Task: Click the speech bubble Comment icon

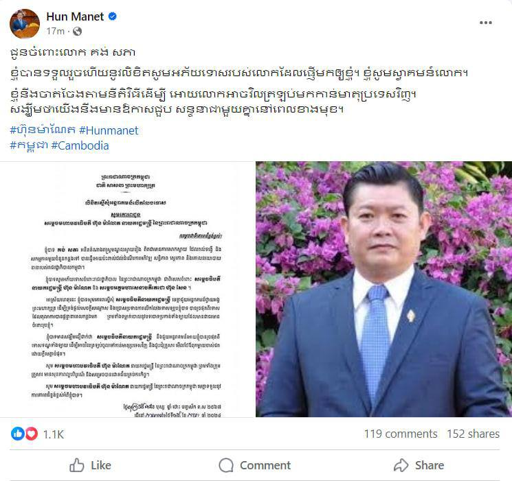Action: coord(226,465)
